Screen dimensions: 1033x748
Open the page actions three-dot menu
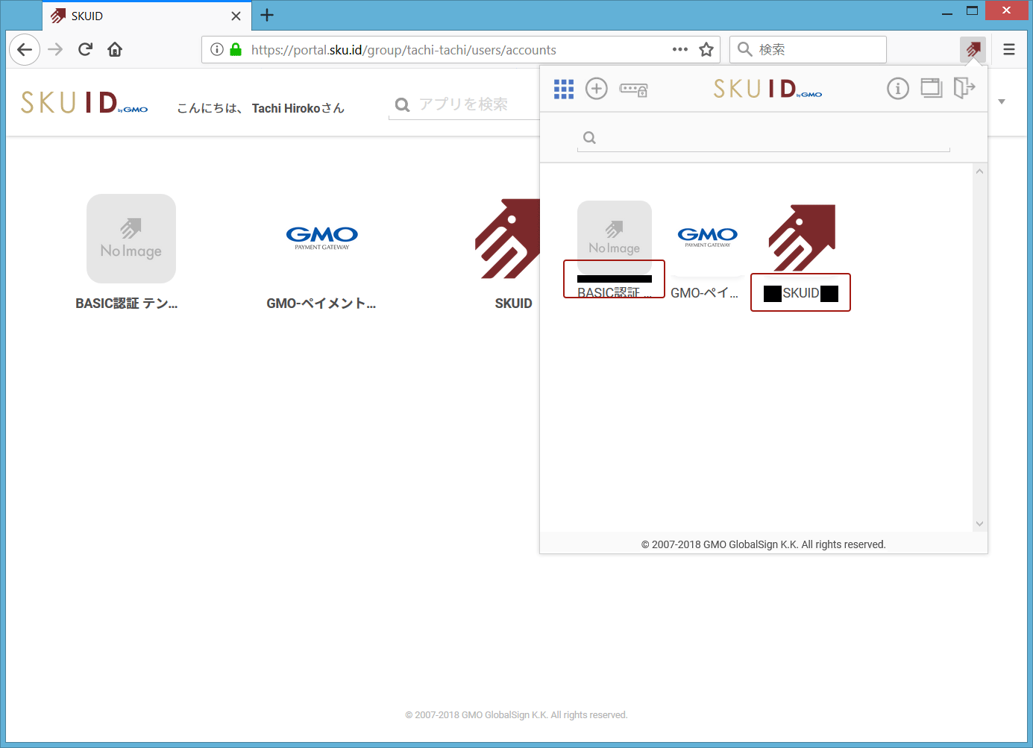pos(679,50)
